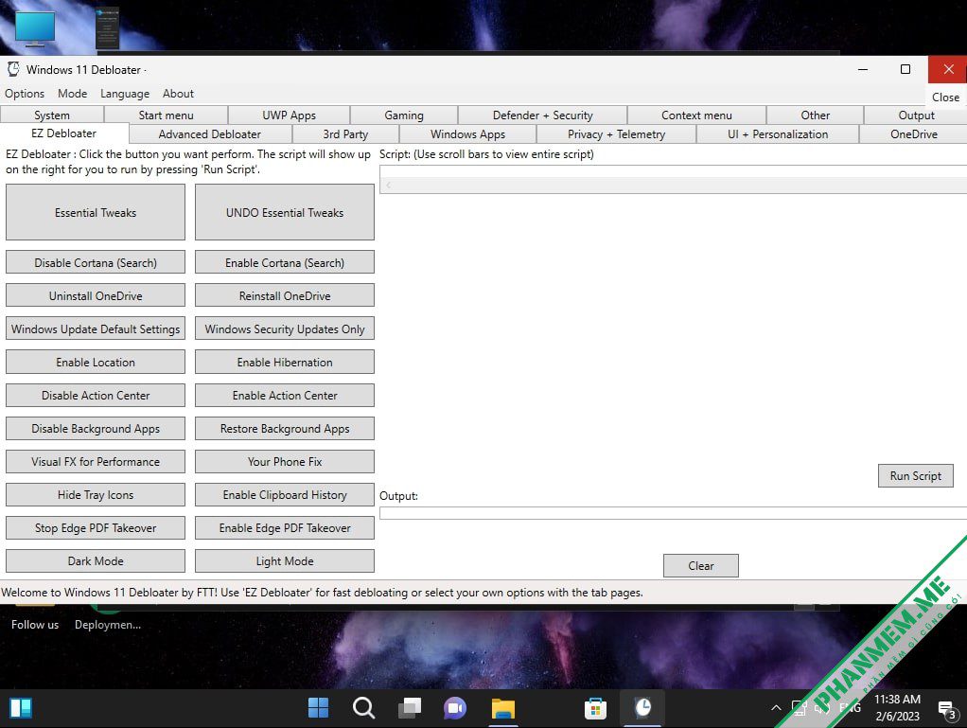Click Hide Tray Icons button

(x=96, y=495)
